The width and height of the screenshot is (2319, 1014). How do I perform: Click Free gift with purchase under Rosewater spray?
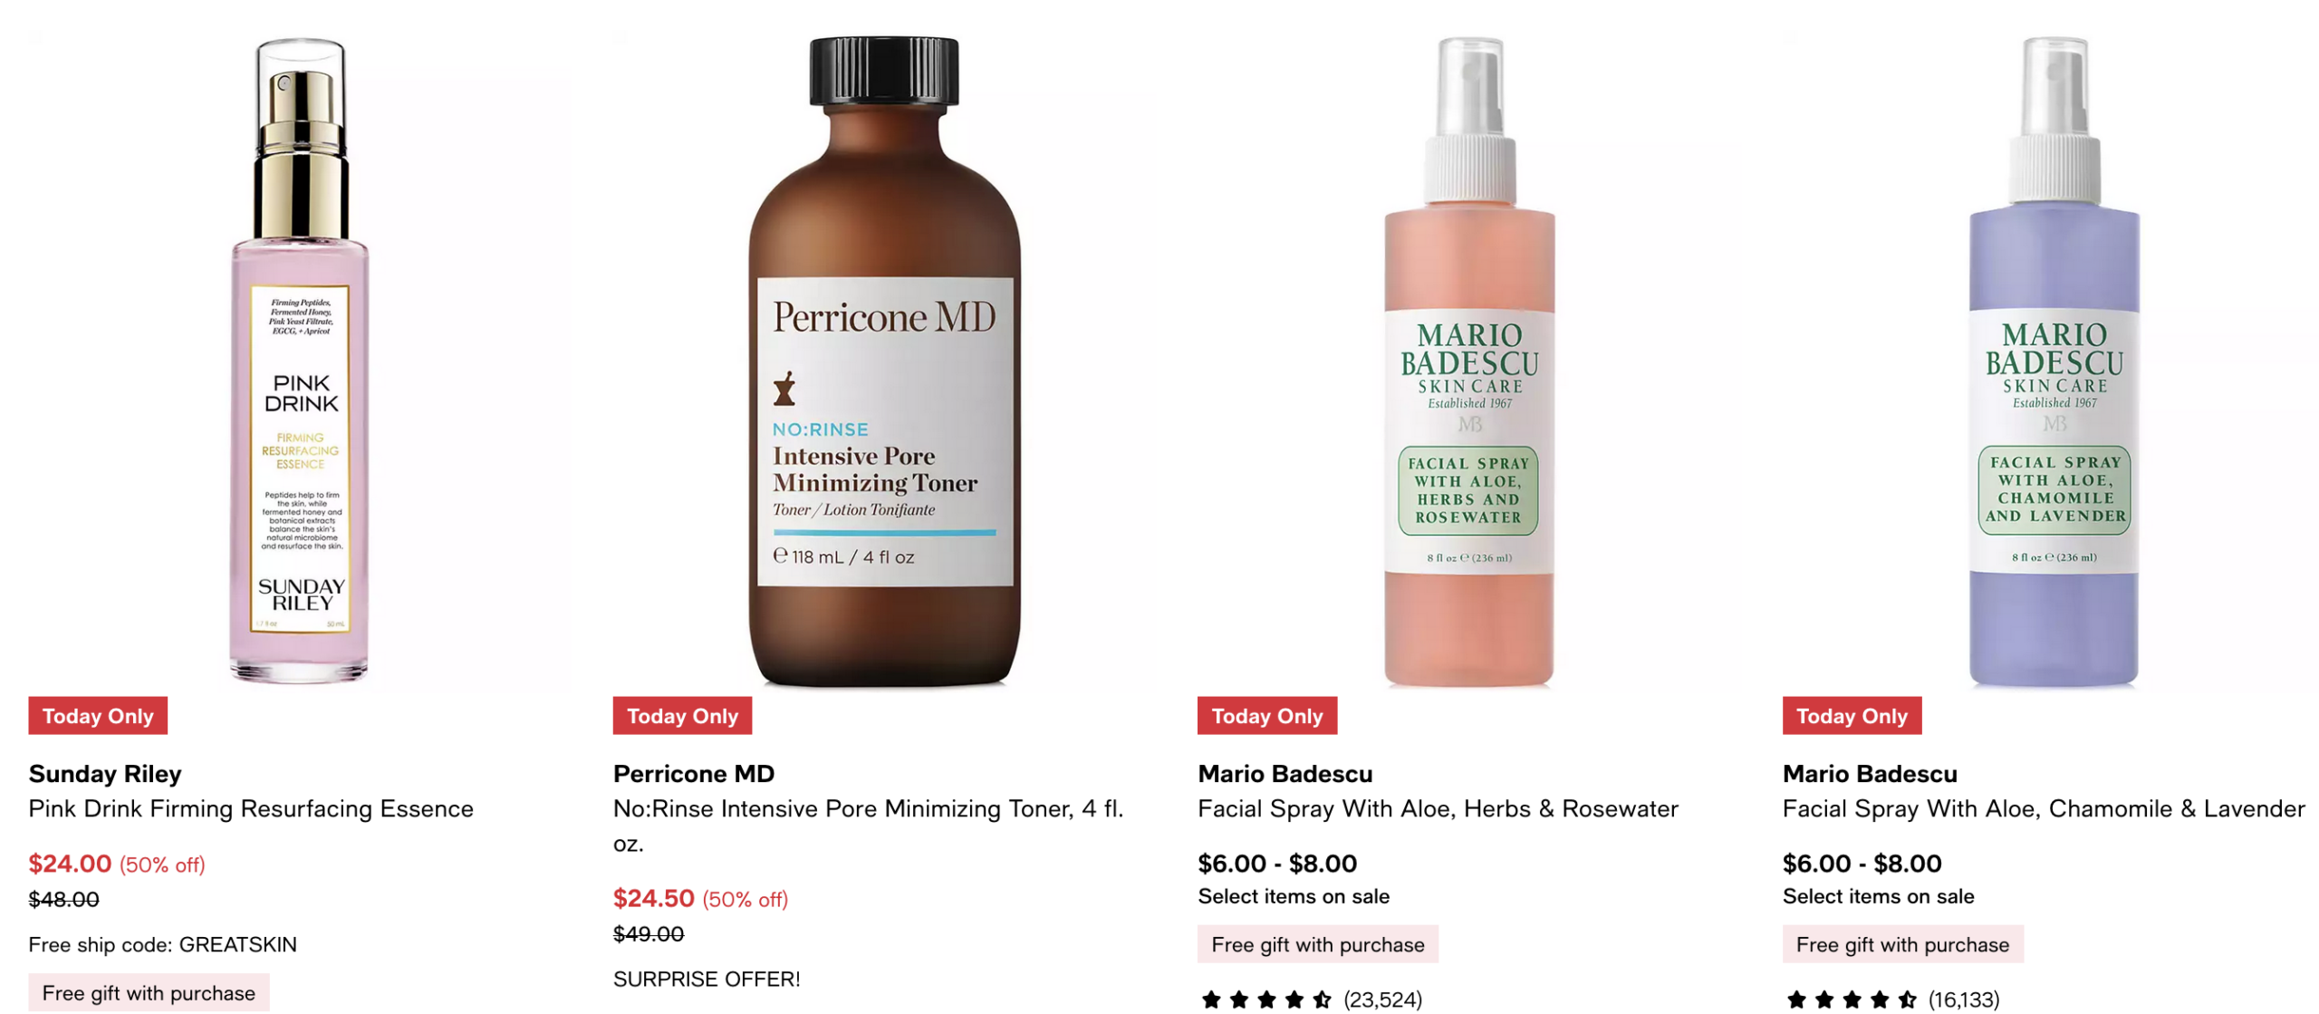1318,944
